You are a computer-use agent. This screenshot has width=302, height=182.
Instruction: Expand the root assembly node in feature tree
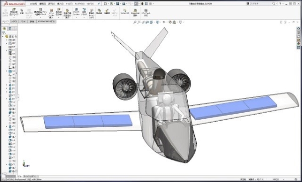click(3, 36)
